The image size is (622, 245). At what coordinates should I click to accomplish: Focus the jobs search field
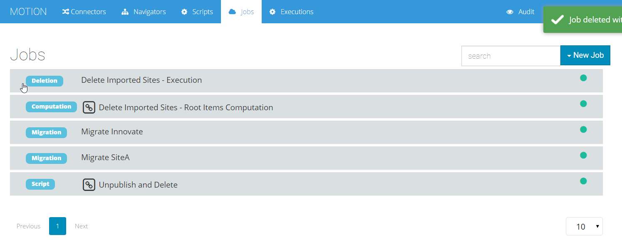click(x=511, y=56)
